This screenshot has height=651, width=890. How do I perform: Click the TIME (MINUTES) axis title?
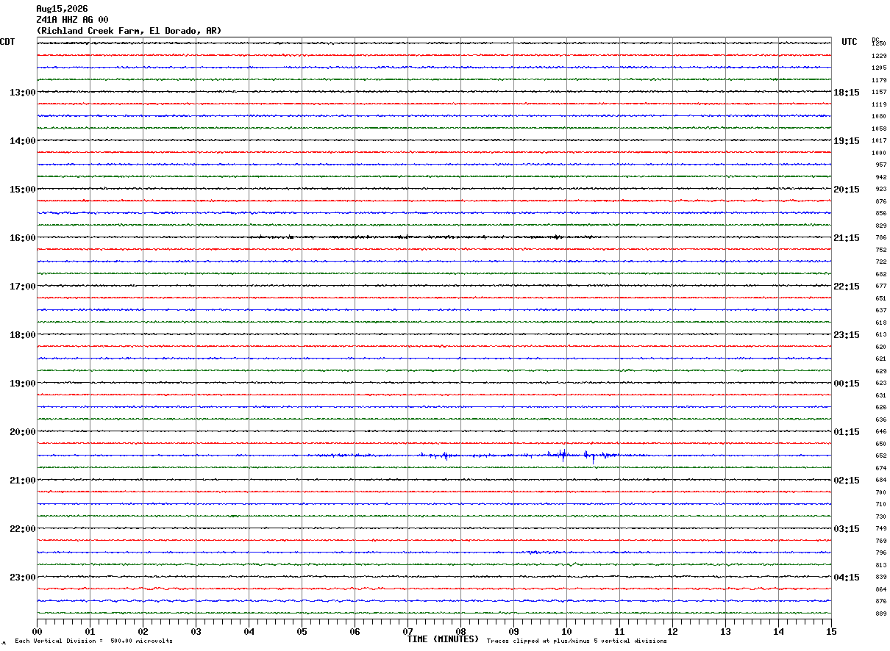(443, 639)
